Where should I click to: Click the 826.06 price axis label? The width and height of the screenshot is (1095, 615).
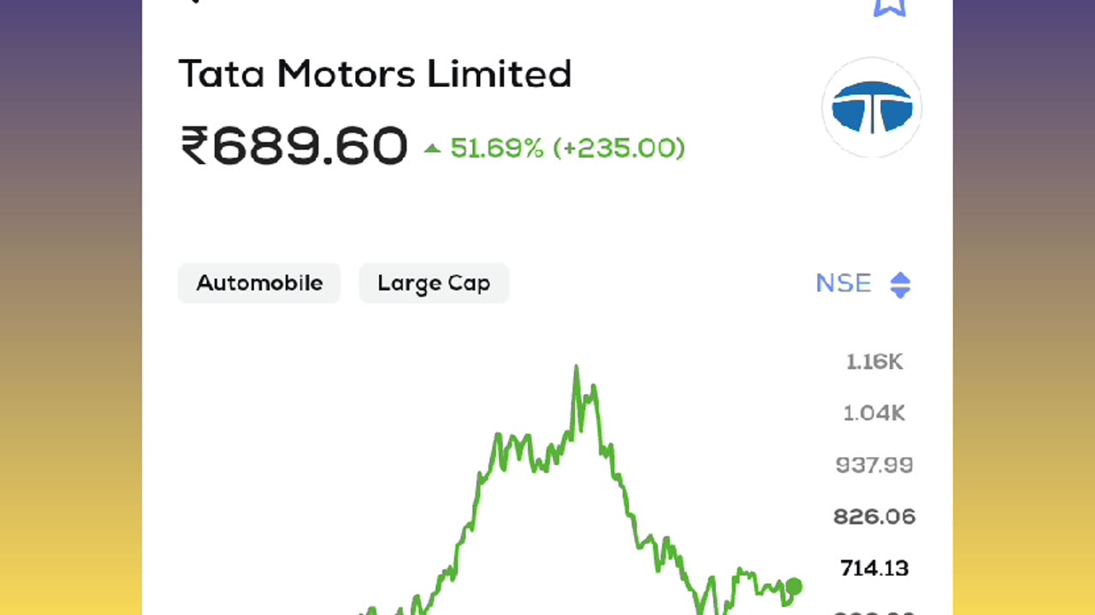874,517
